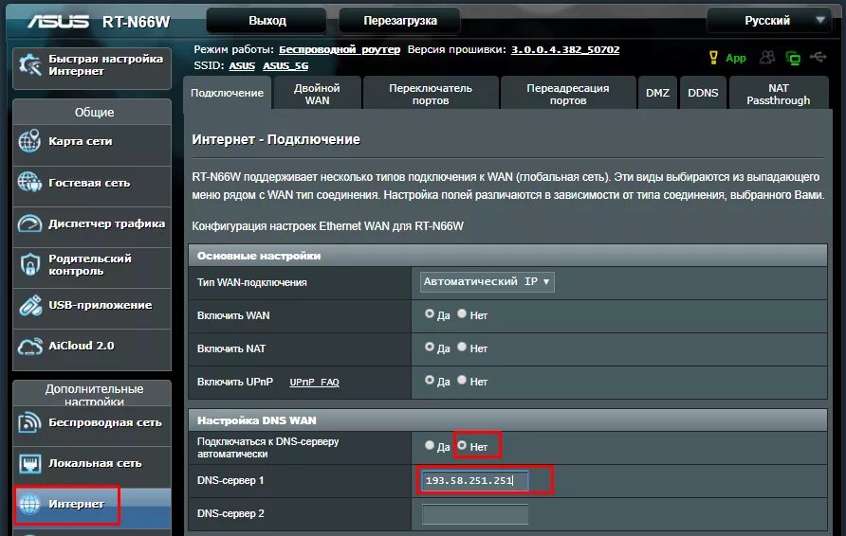Switch to the Двойной WAN tab
Screen dimensions: 846x536
click(x=317, y=94)
